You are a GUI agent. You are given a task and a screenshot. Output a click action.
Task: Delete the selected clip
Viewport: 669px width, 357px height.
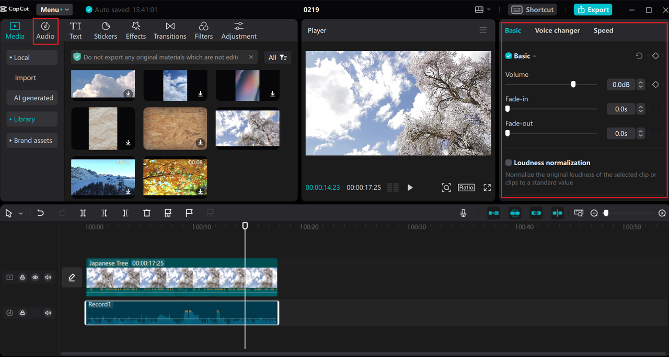click(x=147, y=213)
